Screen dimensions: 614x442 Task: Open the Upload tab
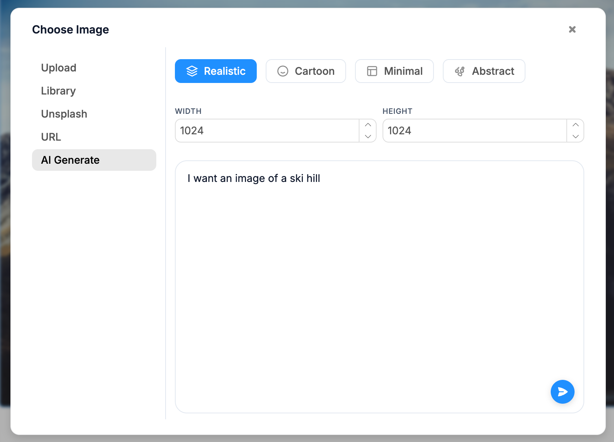[x=59, y=68]
